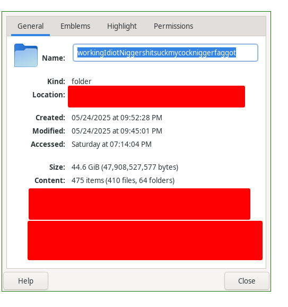Click the Size value 44.6 GiB
The height and width of the screenshot is (307, 288).
[x=85, y=167]
